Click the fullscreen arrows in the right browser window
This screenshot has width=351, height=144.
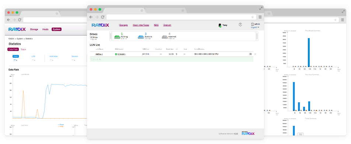click(x=344, y=12)
